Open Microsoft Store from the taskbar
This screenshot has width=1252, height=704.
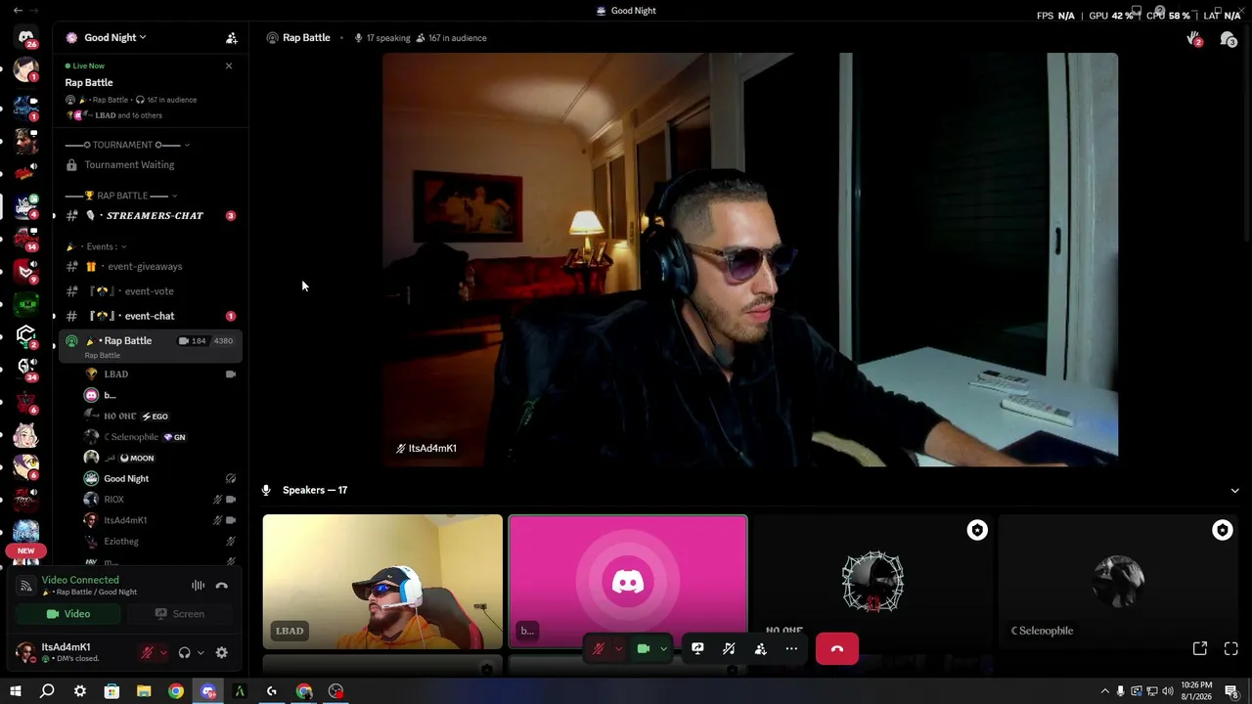pyautogui.click(x=112, y=691)
